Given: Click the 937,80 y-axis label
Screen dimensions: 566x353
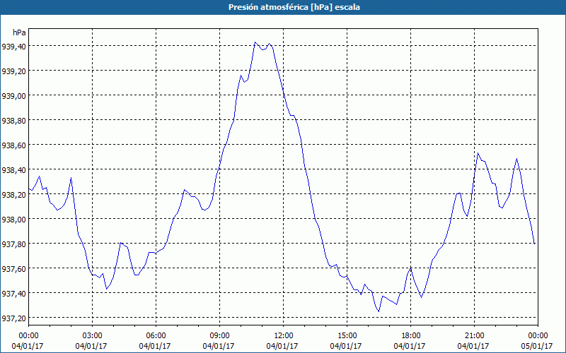Looking at the screenshot, I should pos(13,244).
